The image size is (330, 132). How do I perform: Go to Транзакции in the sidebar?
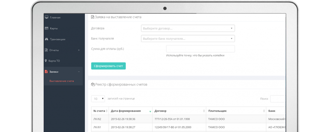click(x=57, y=39)
